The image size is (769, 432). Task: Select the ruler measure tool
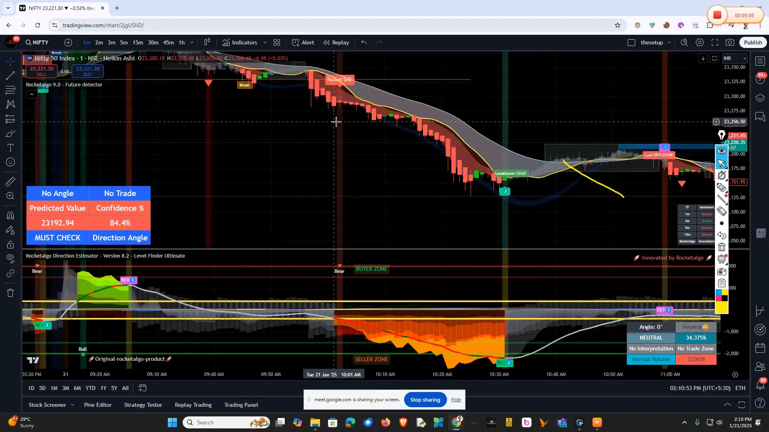coord(11,182)
